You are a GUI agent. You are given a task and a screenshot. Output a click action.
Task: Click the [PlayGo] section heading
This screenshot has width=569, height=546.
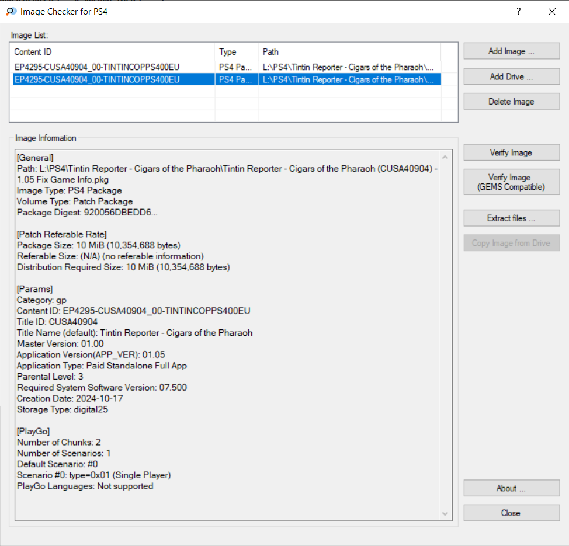33,432
